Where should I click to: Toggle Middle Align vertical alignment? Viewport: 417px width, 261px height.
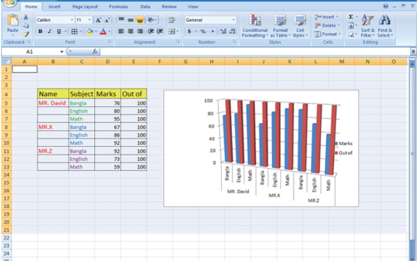pos(130,20)
